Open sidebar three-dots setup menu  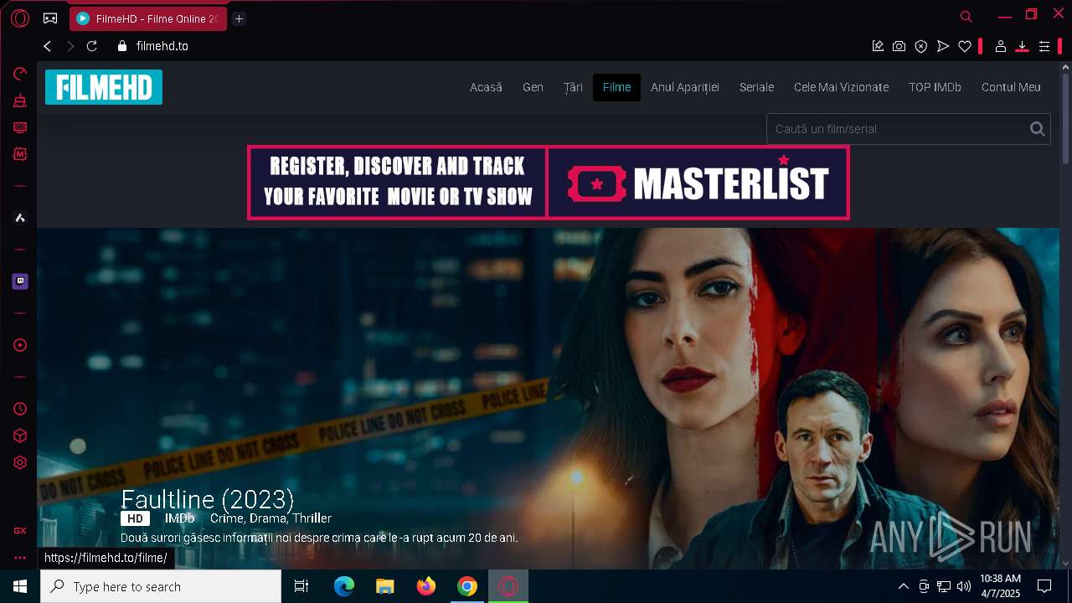pyautogui.click(x=20, y=557)
